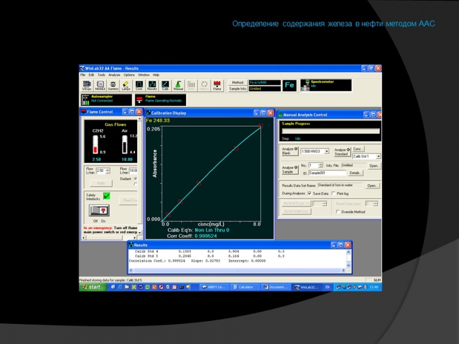This screenshot has width=459, height=344.
Task: Select the first Oxidant radio button
Action: 135,178
